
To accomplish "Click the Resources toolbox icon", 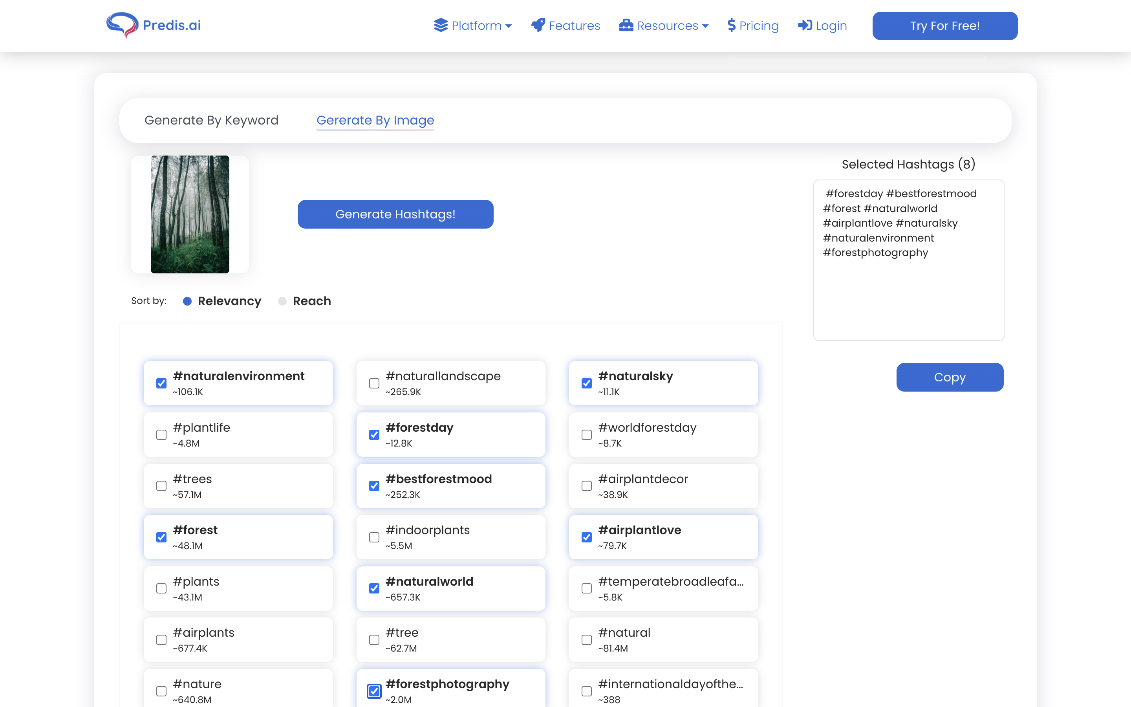I will coord(626,25).
